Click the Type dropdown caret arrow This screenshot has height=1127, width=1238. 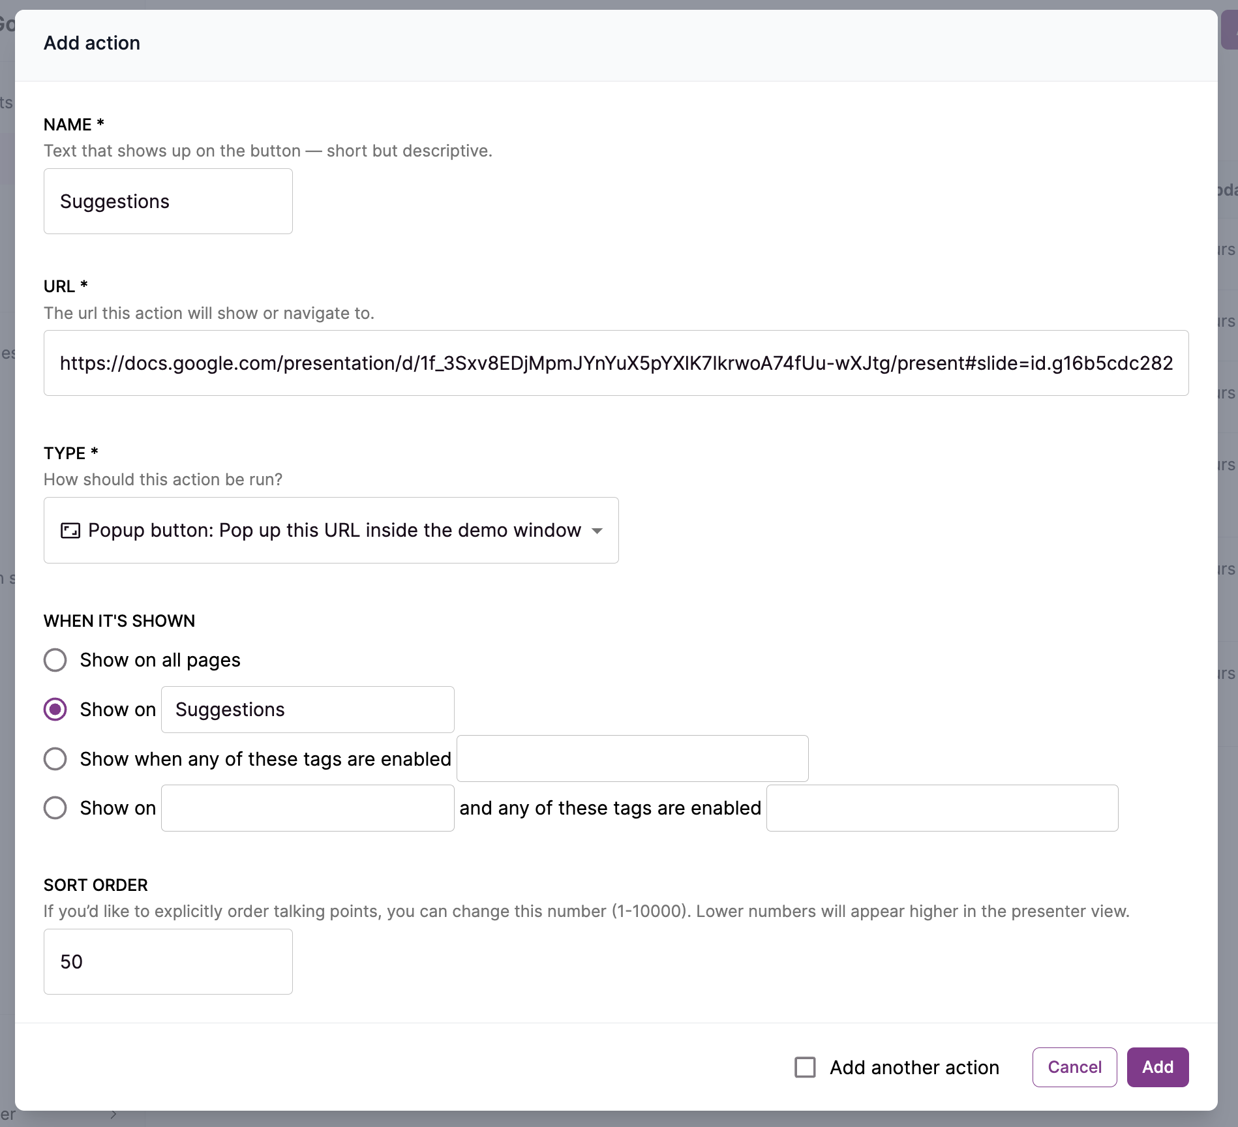tap(597, 531)
